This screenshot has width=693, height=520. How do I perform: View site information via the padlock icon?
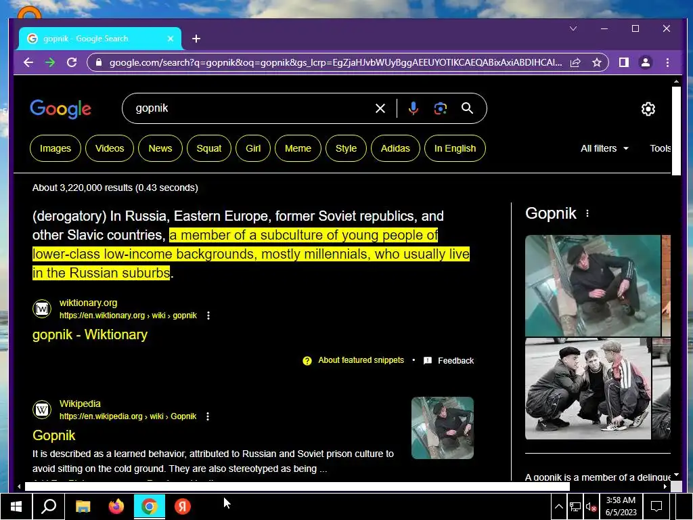(x=99, y=62)
